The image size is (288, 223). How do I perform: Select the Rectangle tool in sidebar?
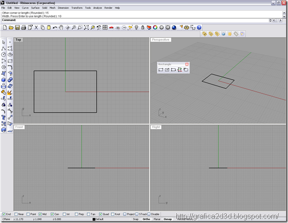click(x=10, y=61)
